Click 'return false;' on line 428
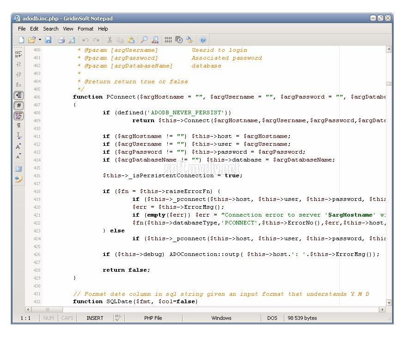405x337 pixels. pos(126,270)
